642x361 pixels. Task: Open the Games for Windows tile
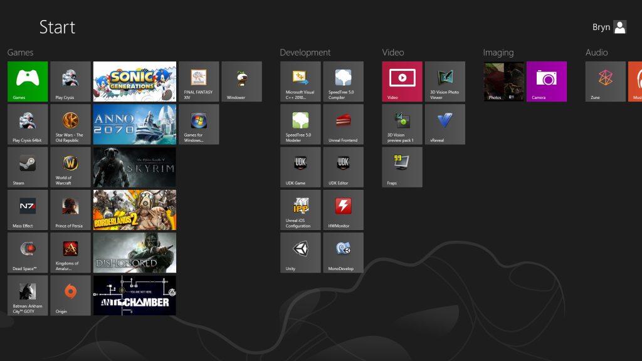tap(199, 124)
